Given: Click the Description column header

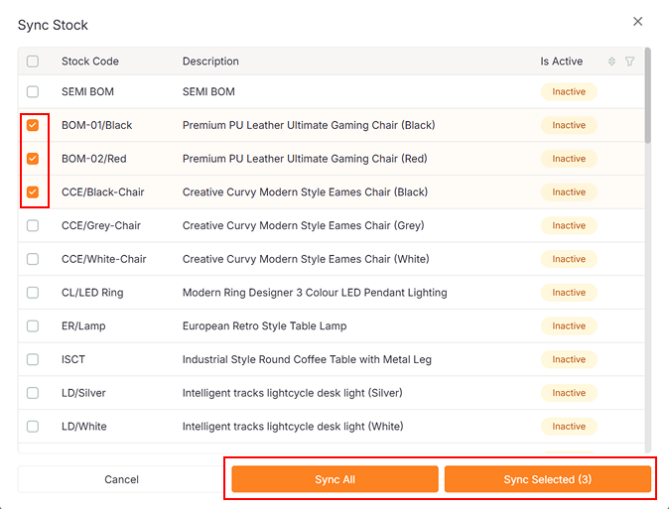Looking at the screenshot, I should (210, 62).
